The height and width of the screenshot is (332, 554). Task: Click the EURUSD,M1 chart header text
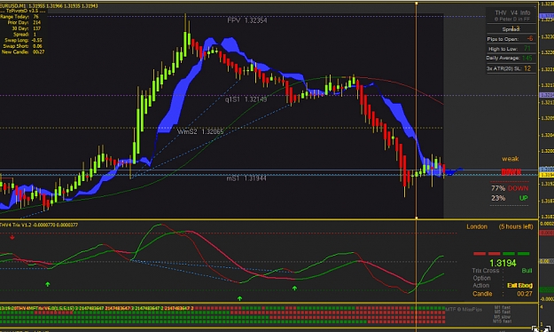(49, 5)
